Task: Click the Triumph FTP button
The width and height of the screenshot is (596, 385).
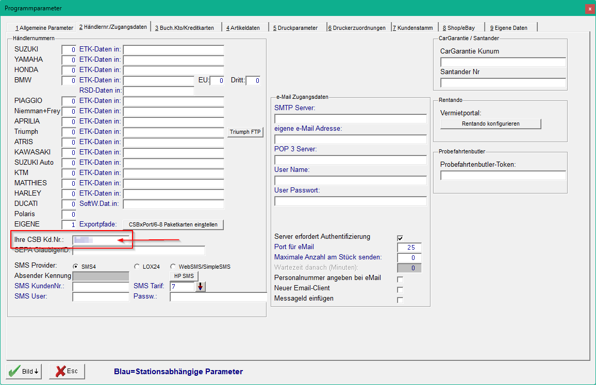Action: [x=245, y=132]
